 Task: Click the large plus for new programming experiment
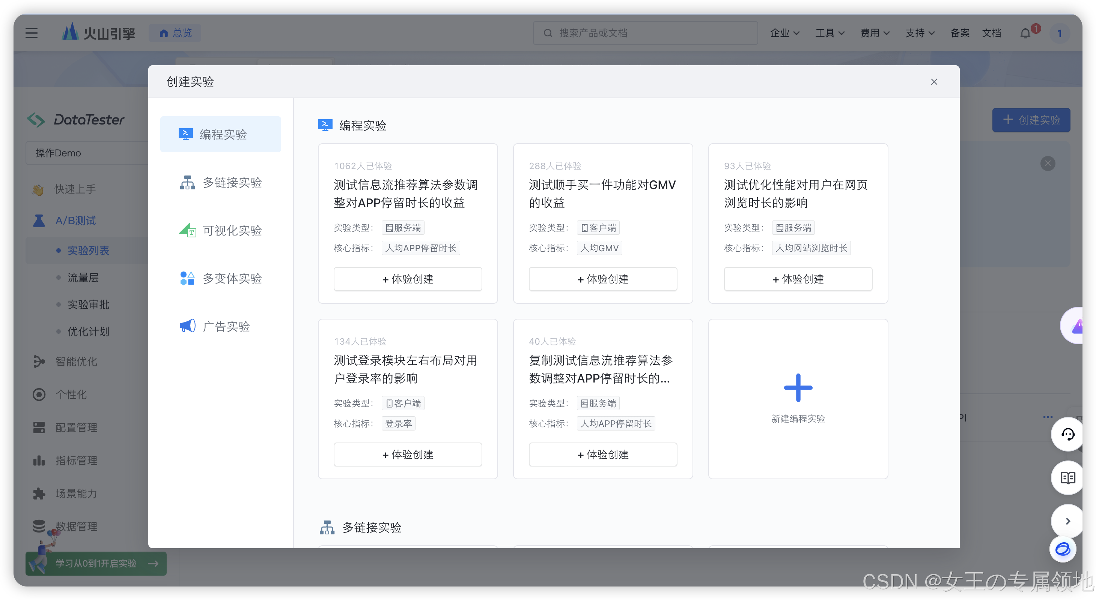coord(798,387)
